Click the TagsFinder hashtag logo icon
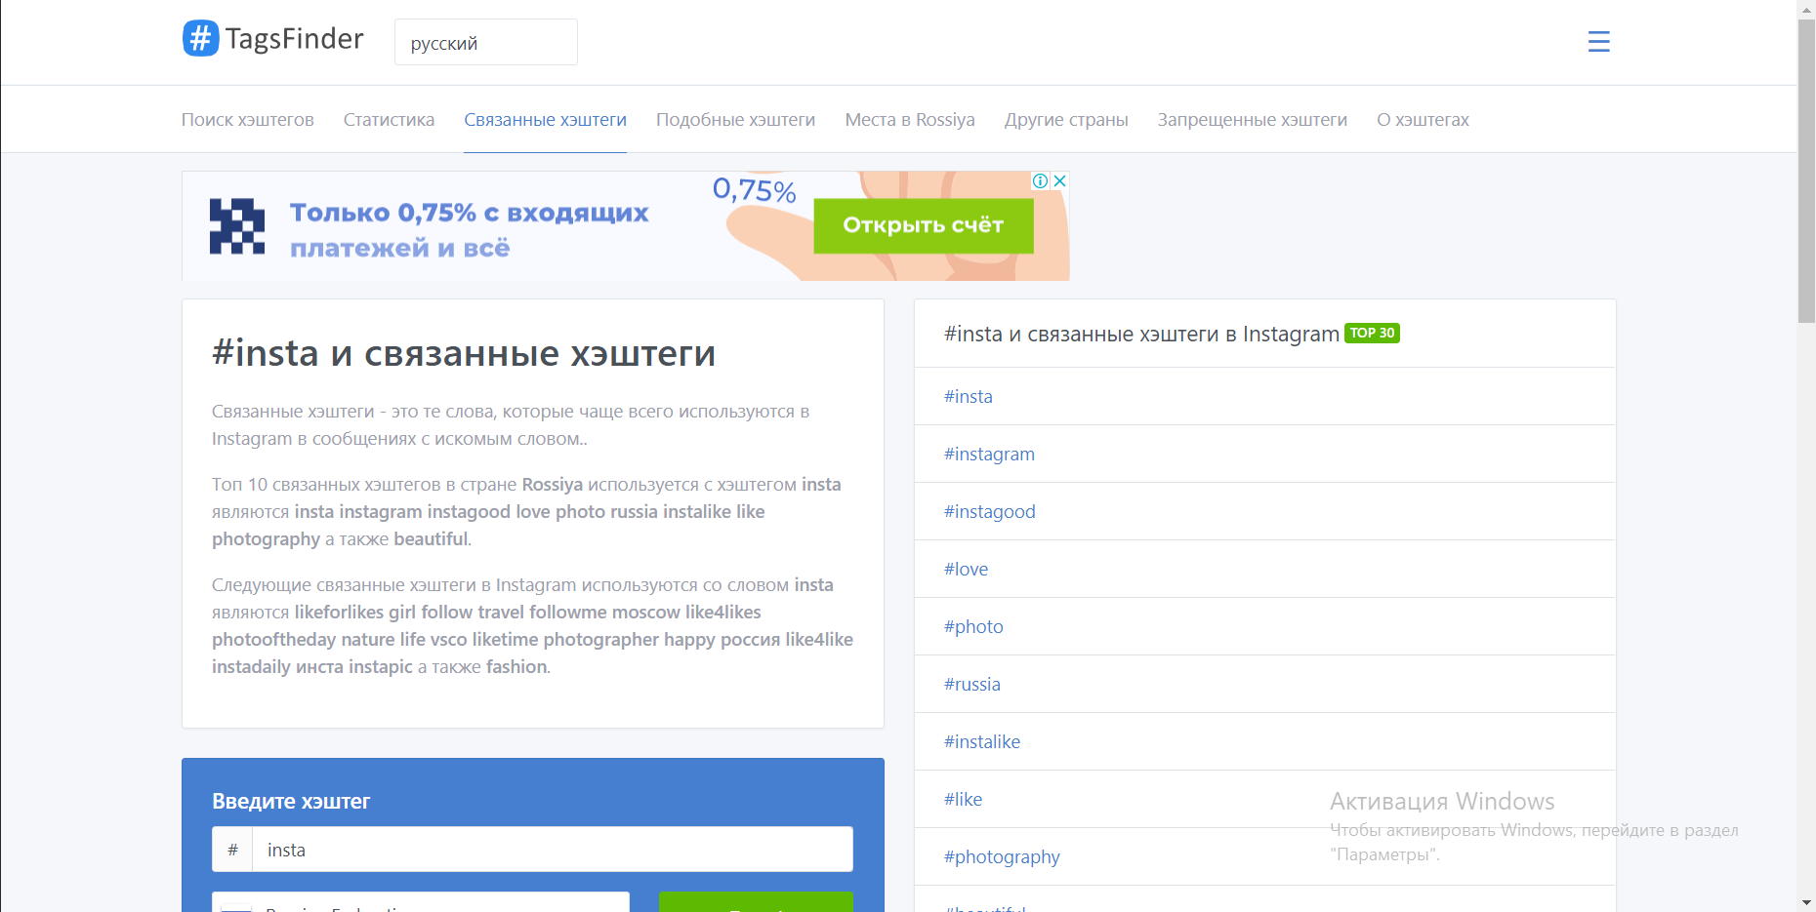 [x=200, y=38]
